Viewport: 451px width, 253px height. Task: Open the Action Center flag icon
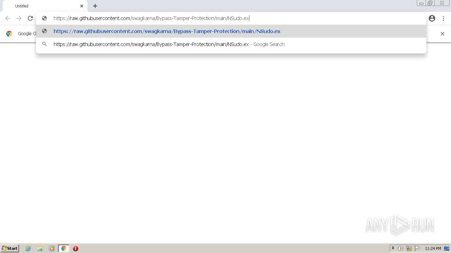pos(418,248)
